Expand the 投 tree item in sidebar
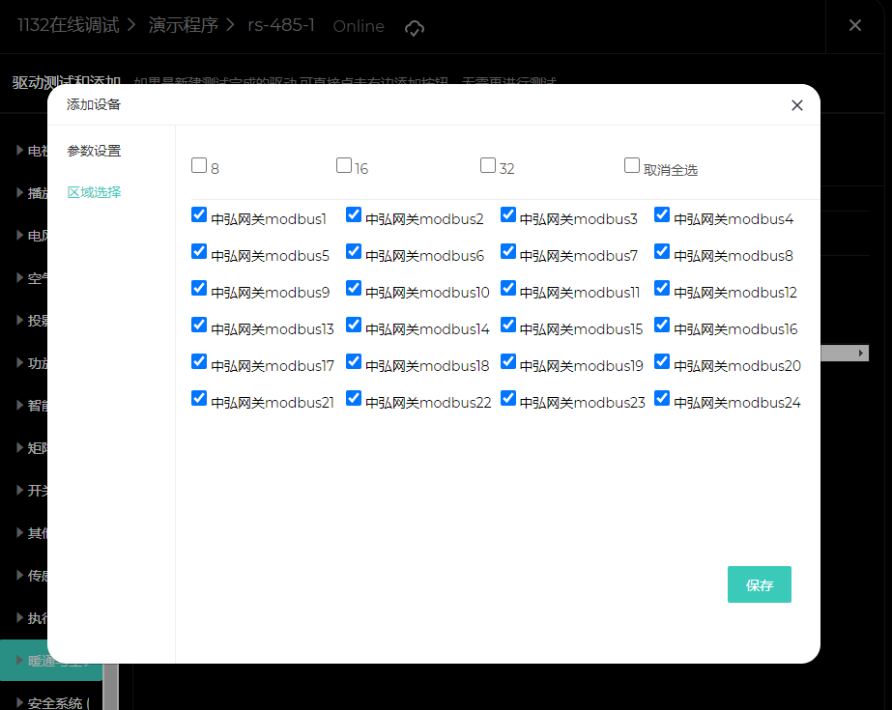This screenshot has width=892, height=710. [20, 320]
